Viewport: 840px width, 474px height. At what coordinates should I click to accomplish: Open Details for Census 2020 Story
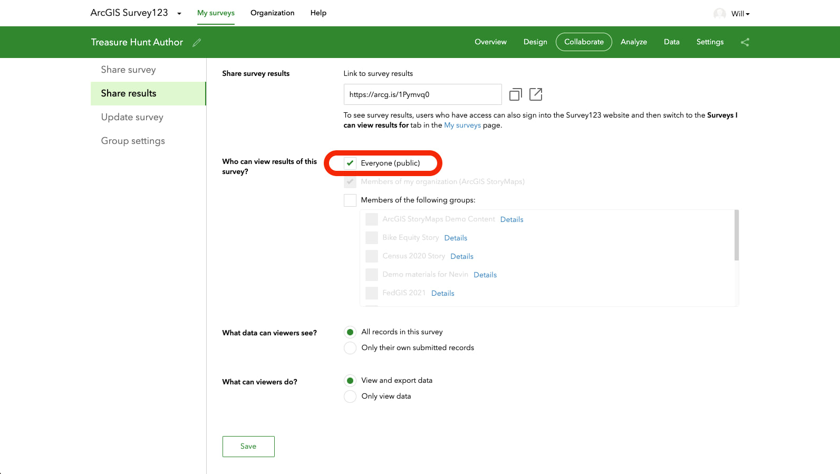[462, 256]
